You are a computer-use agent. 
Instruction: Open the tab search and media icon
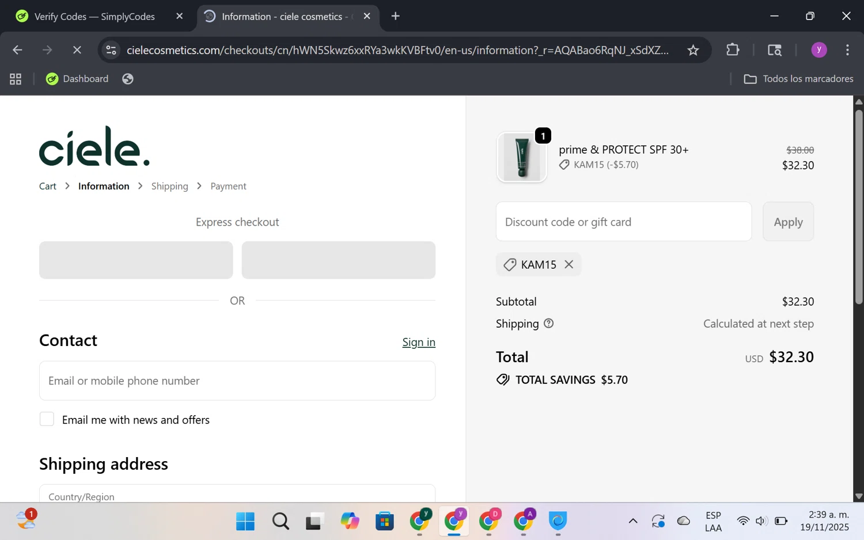click(775, 50)
